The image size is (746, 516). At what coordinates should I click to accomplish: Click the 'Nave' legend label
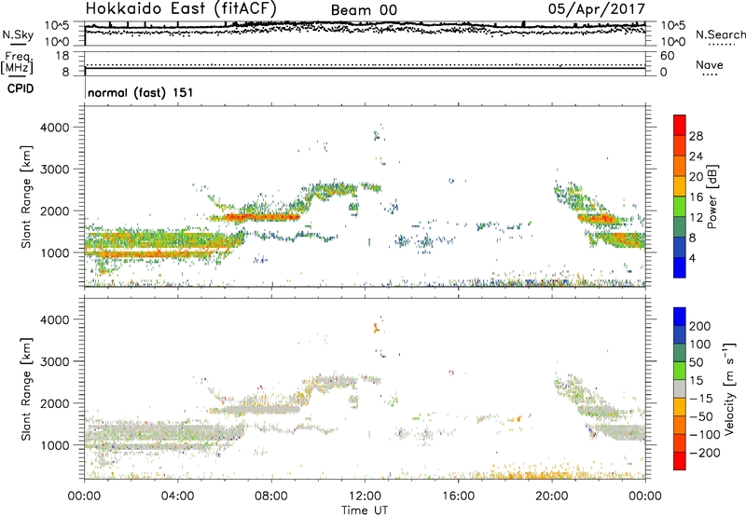point(710,64)
